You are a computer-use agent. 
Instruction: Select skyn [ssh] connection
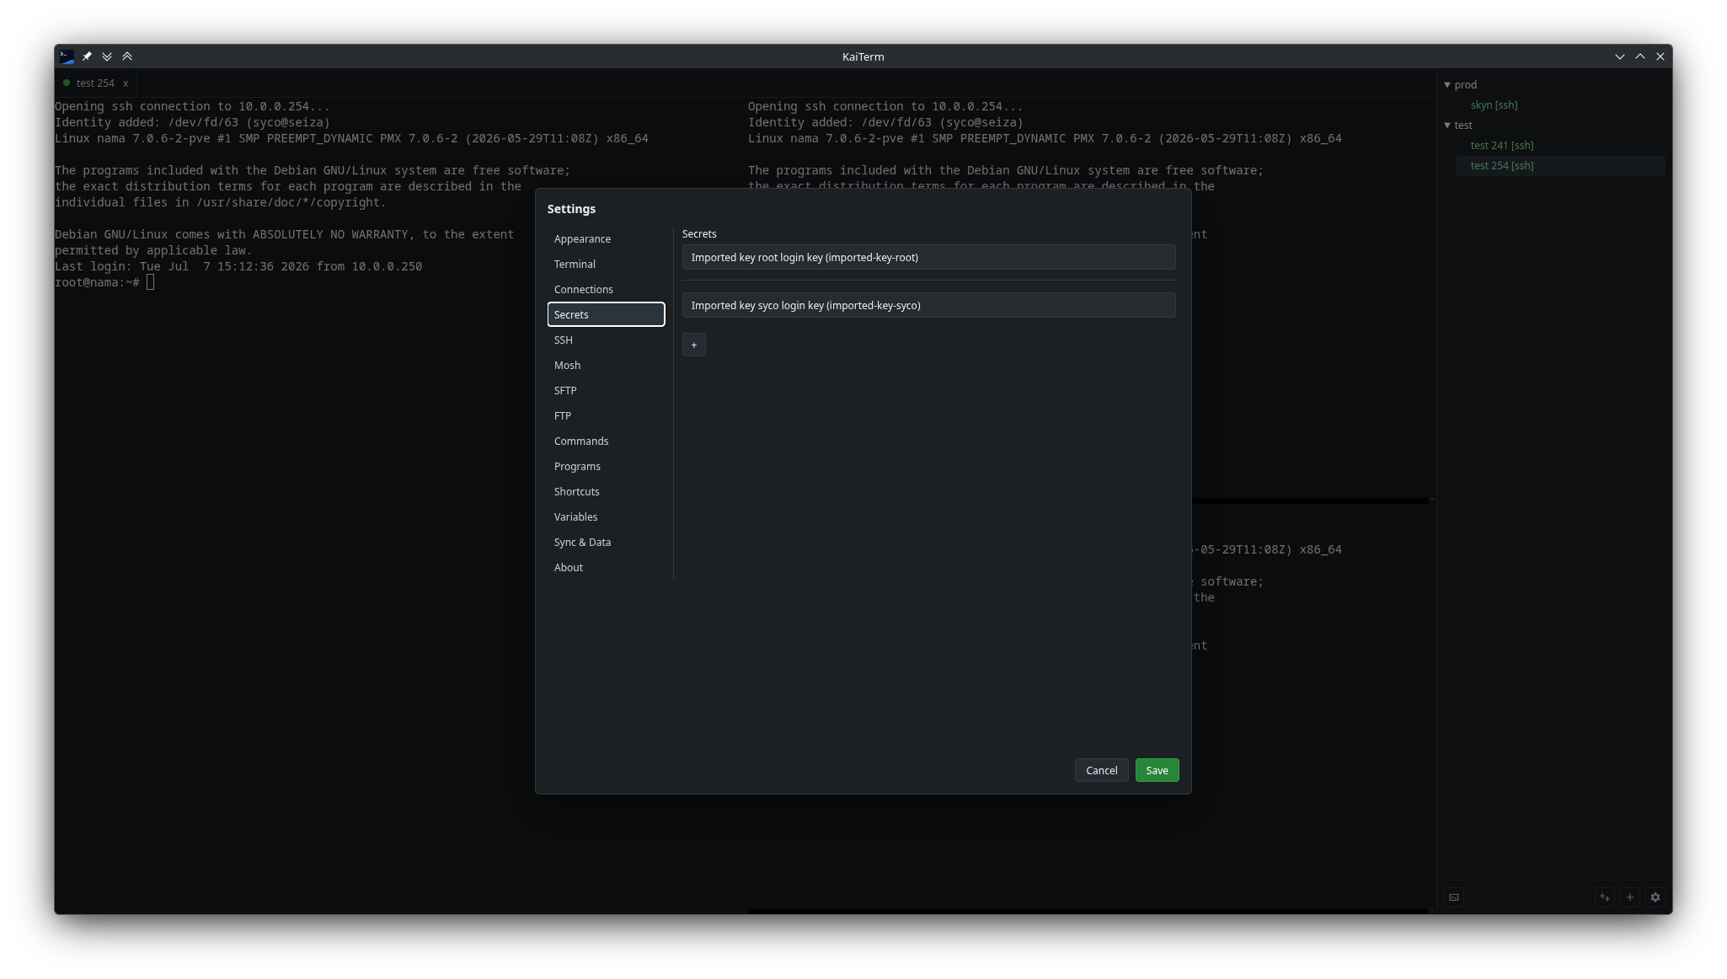[x=1494, y=105]
